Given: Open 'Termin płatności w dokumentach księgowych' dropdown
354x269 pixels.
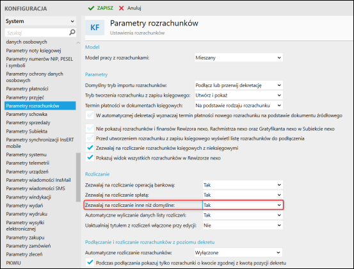Looking at the screenshot, I should [x=239, y=106].
